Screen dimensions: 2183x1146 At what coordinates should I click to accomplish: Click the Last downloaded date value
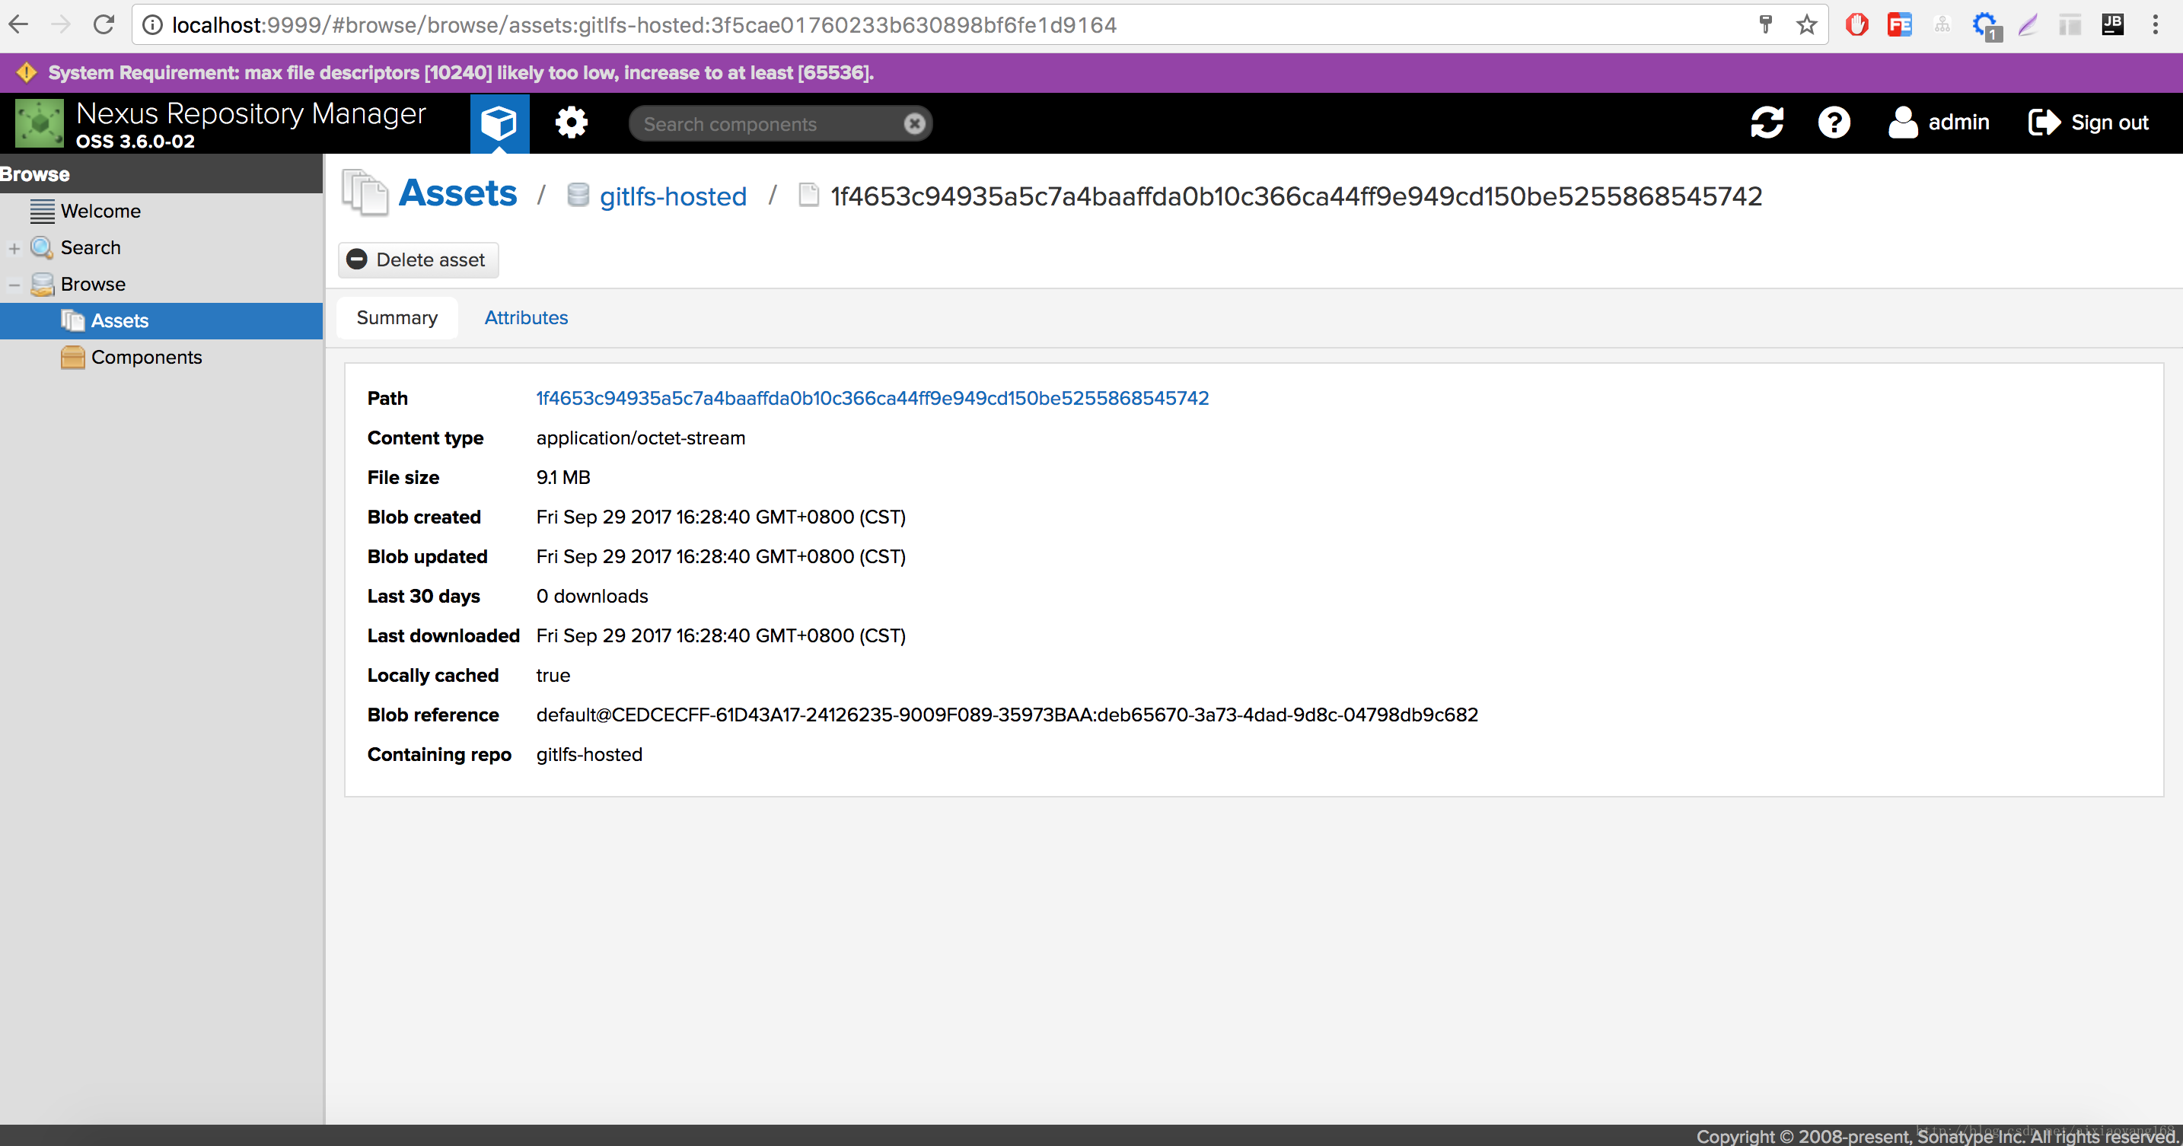tap(720, 636)
